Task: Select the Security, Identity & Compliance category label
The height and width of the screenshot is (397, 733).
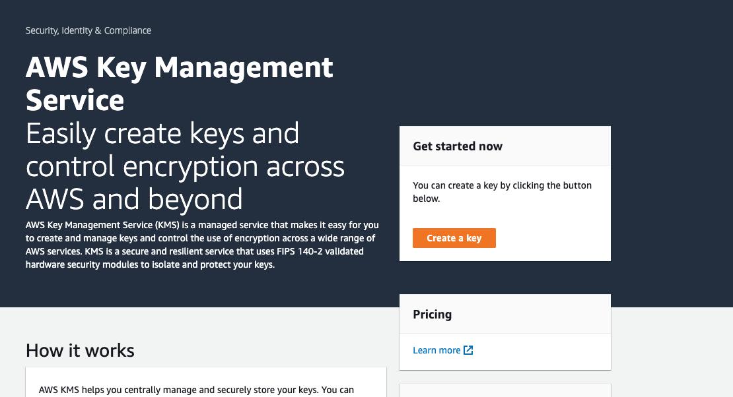Action: [x=88, y=30]
